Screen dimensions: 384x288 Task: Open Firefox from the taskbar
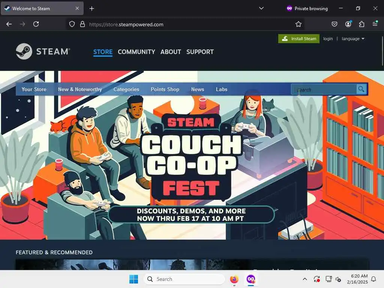tap(234, 279)
